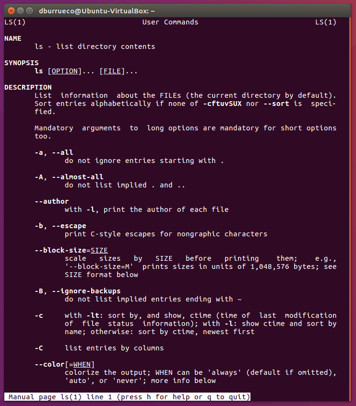The image size is (356, 406).
Task: Click the underlined SIZE after --block-size
Action: coord(99,250)
